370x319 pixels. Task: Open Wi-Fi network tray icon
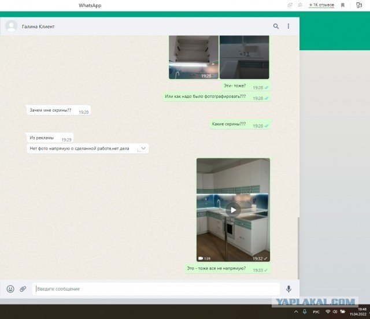coord(328,311)
